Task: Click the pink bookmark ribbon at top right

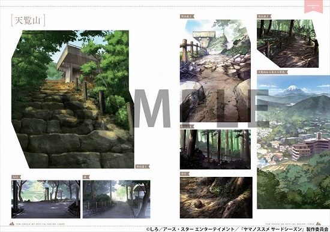Action: point(313,7)
